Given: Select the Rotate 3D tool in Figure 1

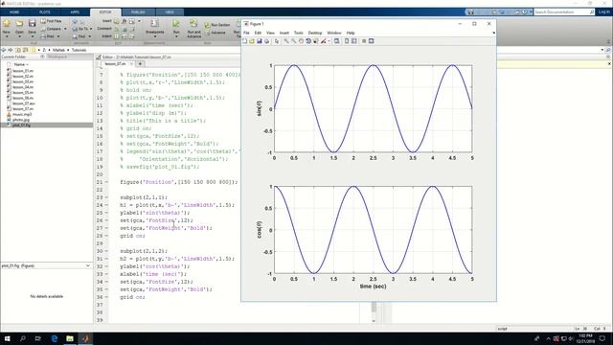Looking at the screenshot, I should (x=308, y=41).
